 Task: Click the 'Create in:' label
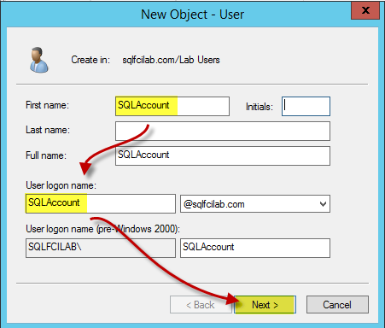[90, 60]
